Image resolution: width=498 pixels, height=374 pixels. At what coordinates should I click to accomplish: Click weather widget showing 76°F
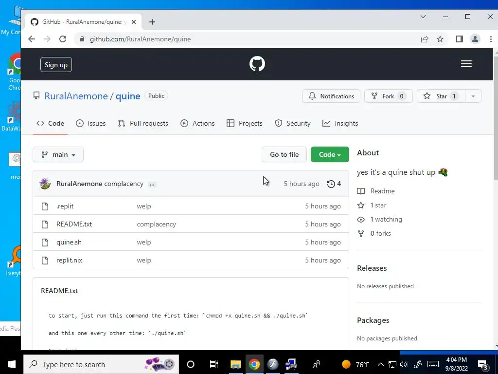pos(356,364)
